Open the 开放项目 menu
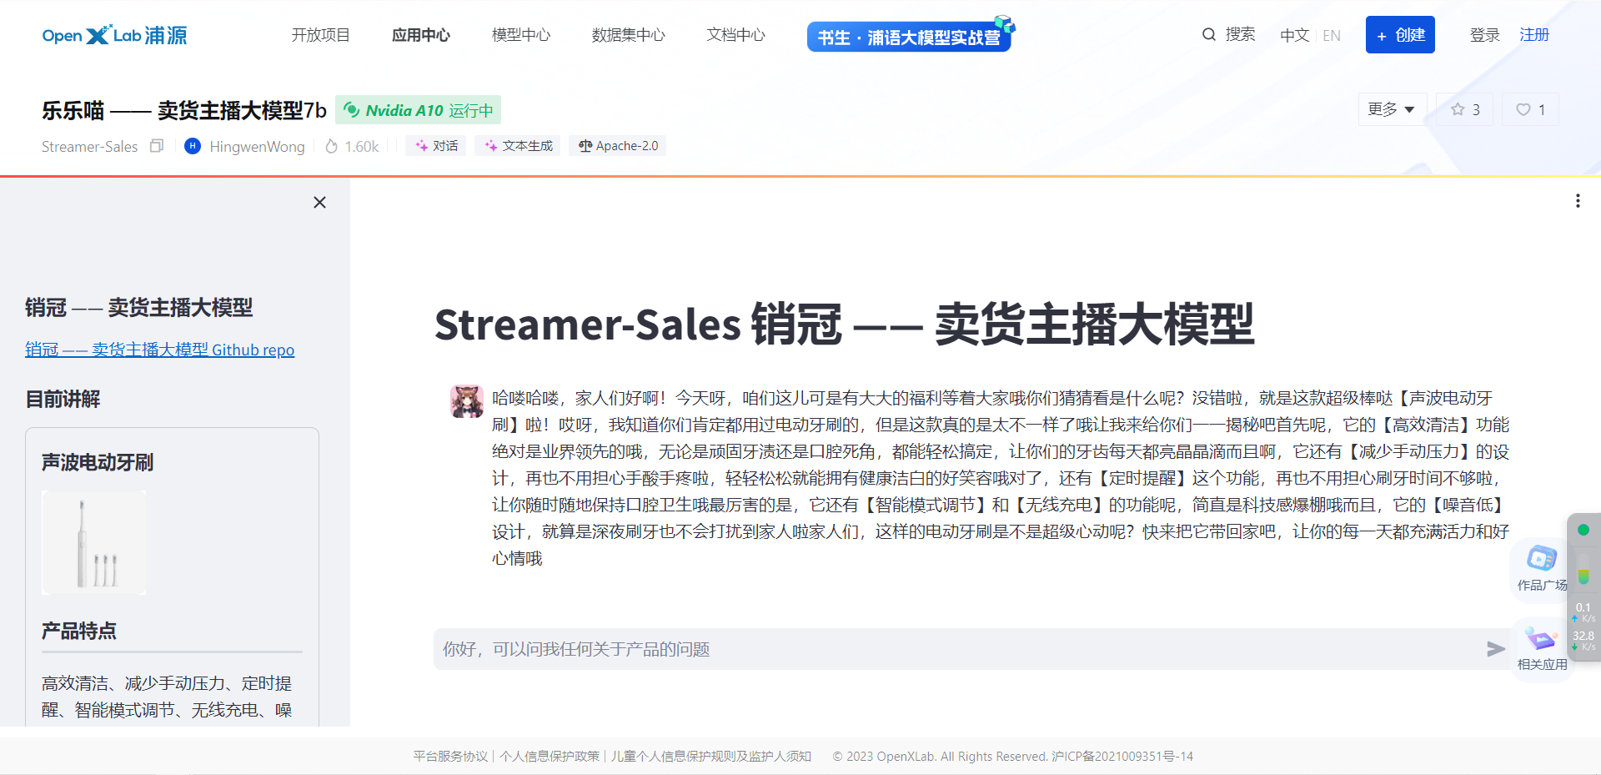 320,35
